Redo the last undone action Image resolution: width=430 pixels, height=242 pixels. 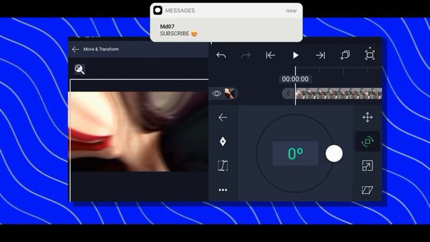[246, 55]
